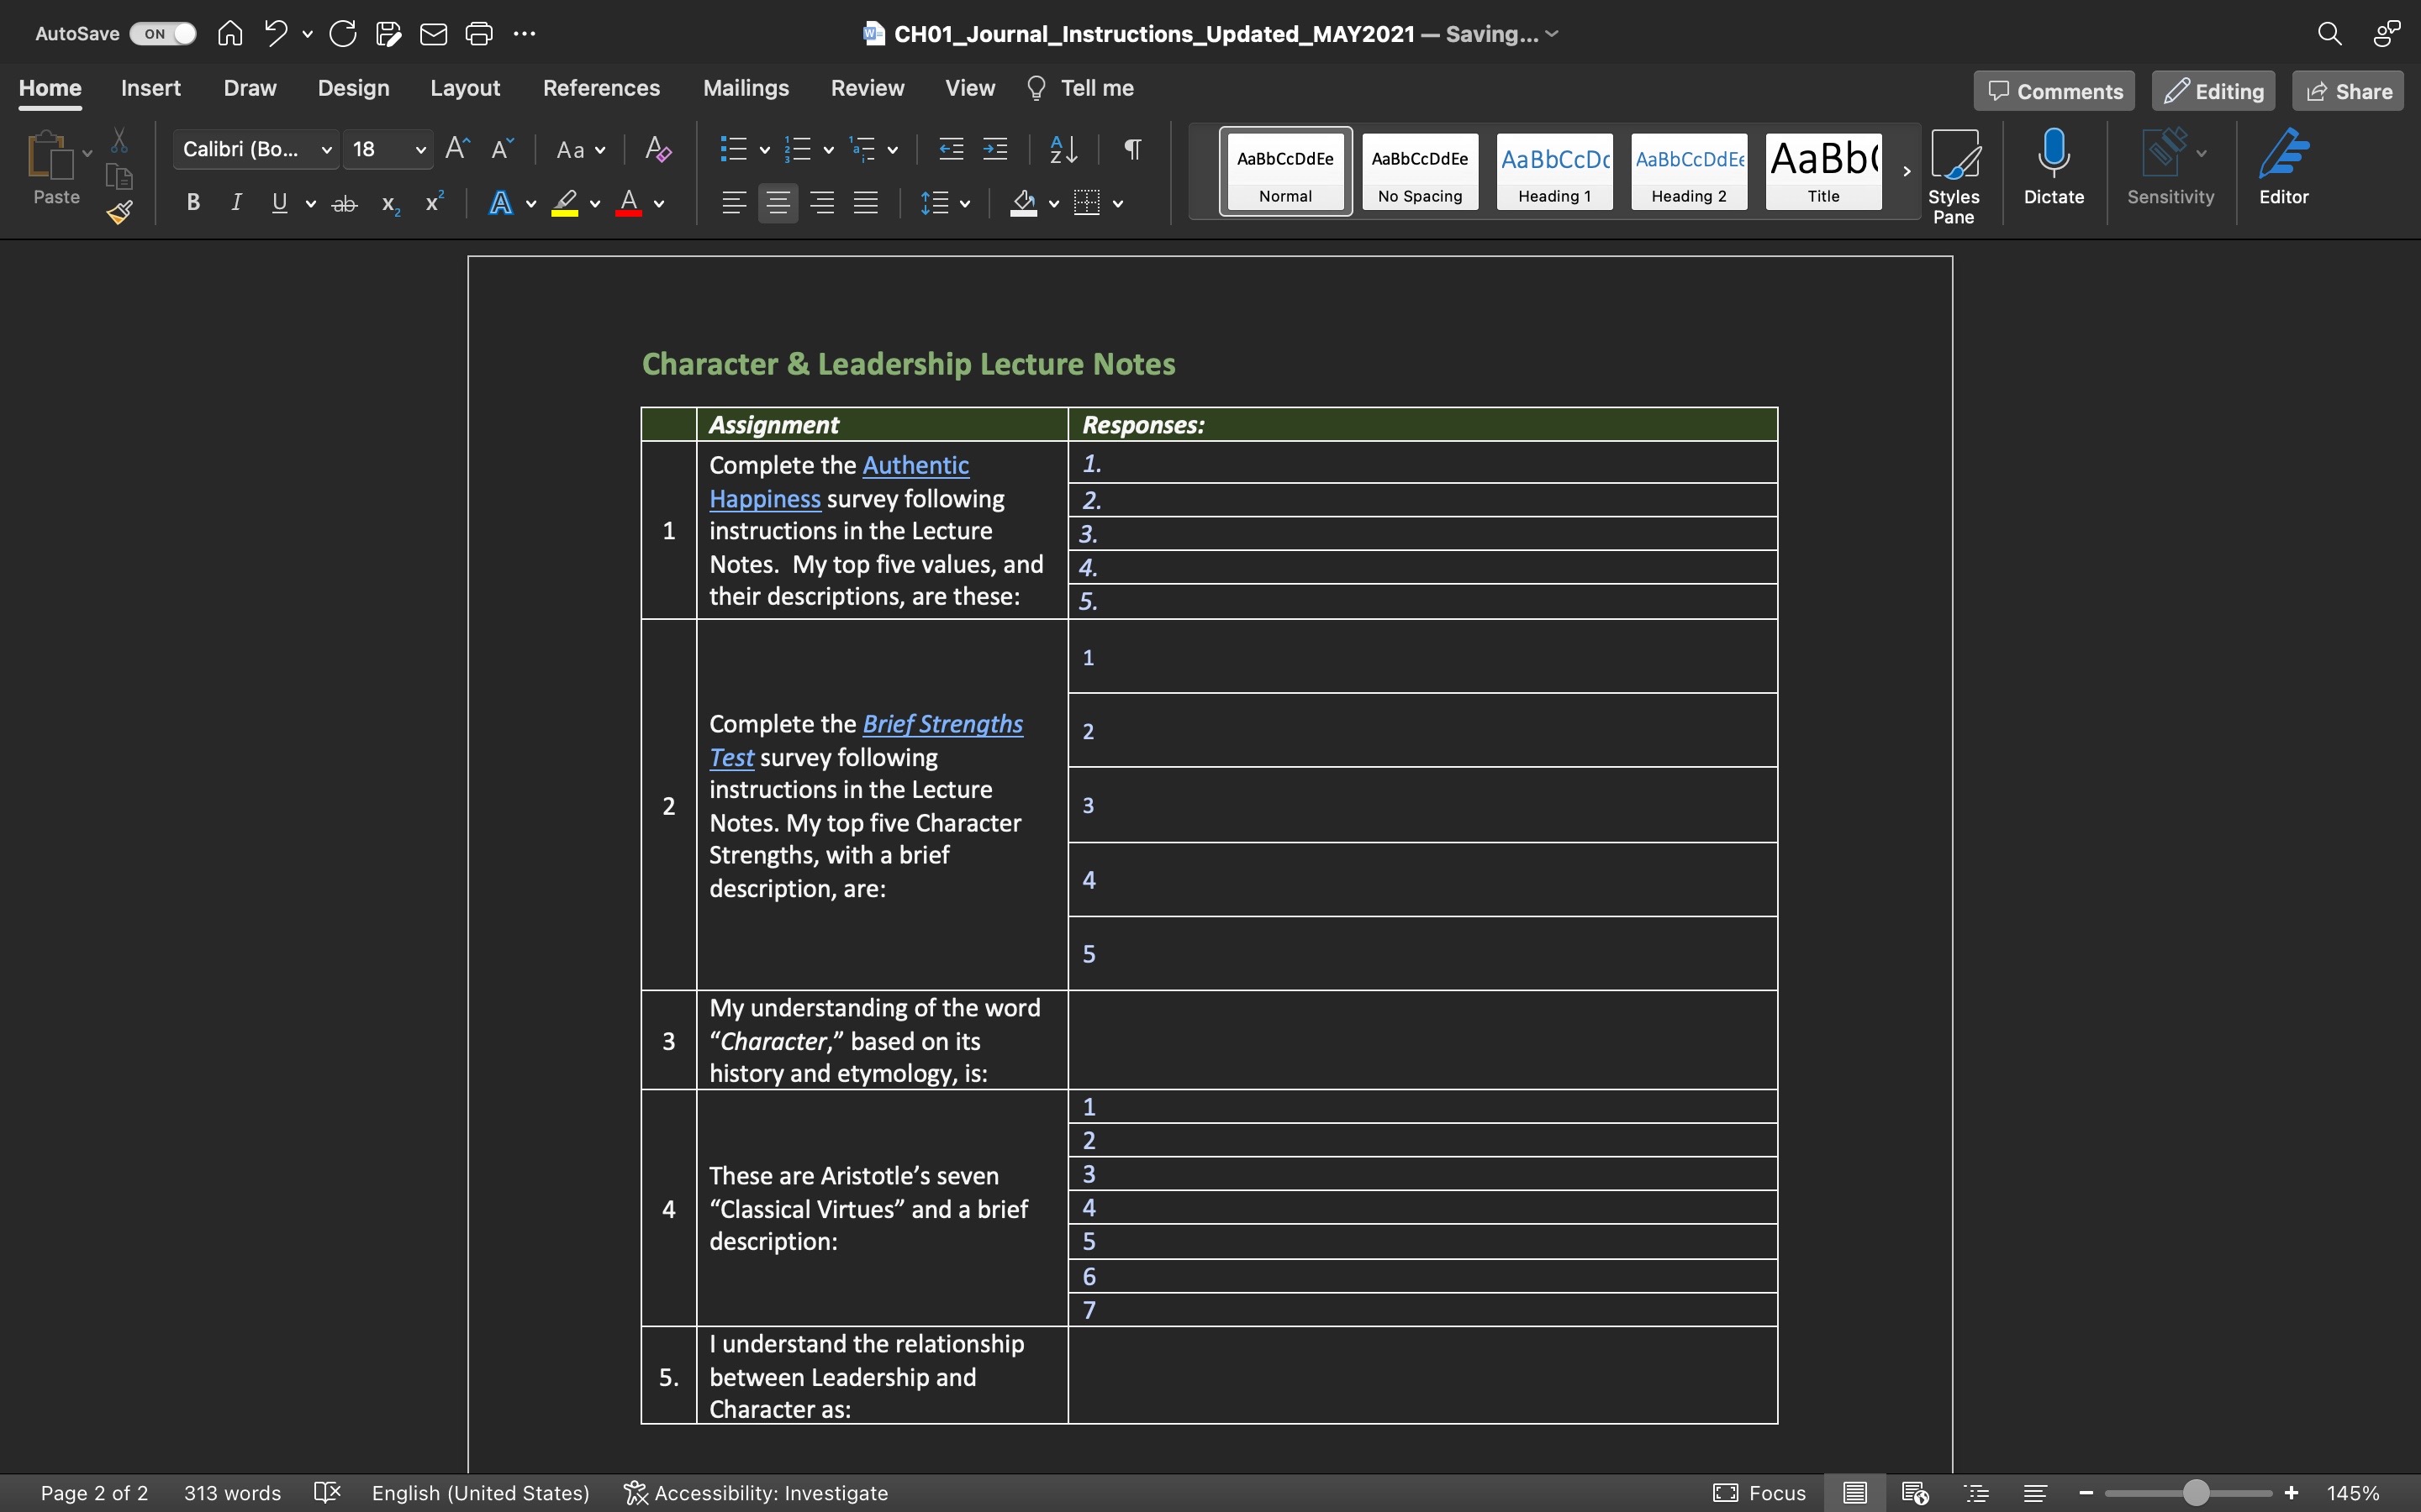The image size is (2421, 1512).
Task: Click the Format Painter brush icon
Action: click(120, 212)
